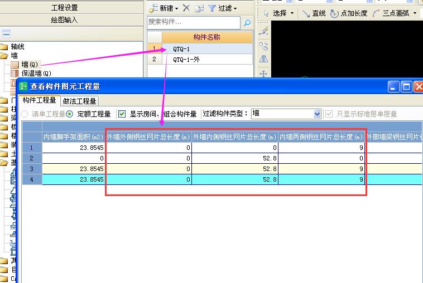
Task: Select component QTQ-1 in the list
Action: click(x=207, y=48)
